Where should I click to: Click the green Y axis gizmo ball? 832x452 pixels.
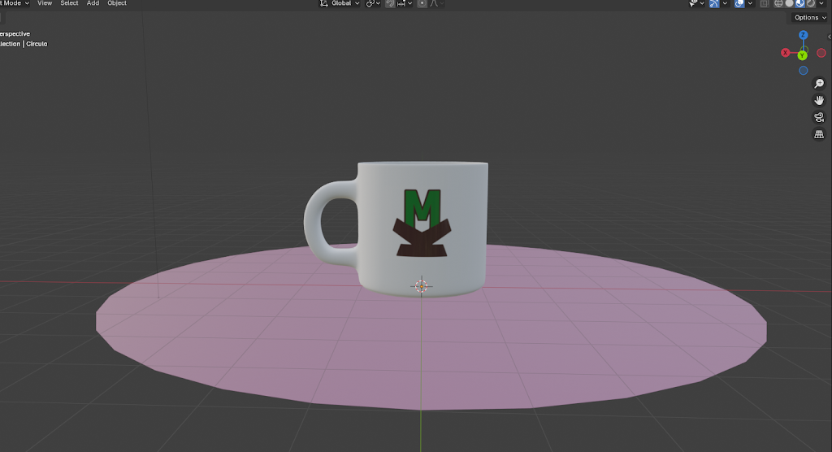point(802,54)
